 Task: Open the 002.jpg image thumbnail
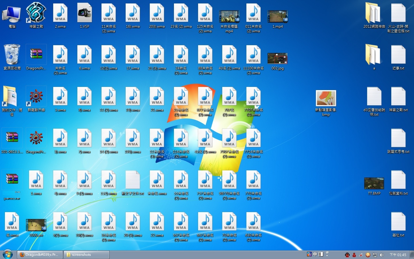[x=277, y=61]
